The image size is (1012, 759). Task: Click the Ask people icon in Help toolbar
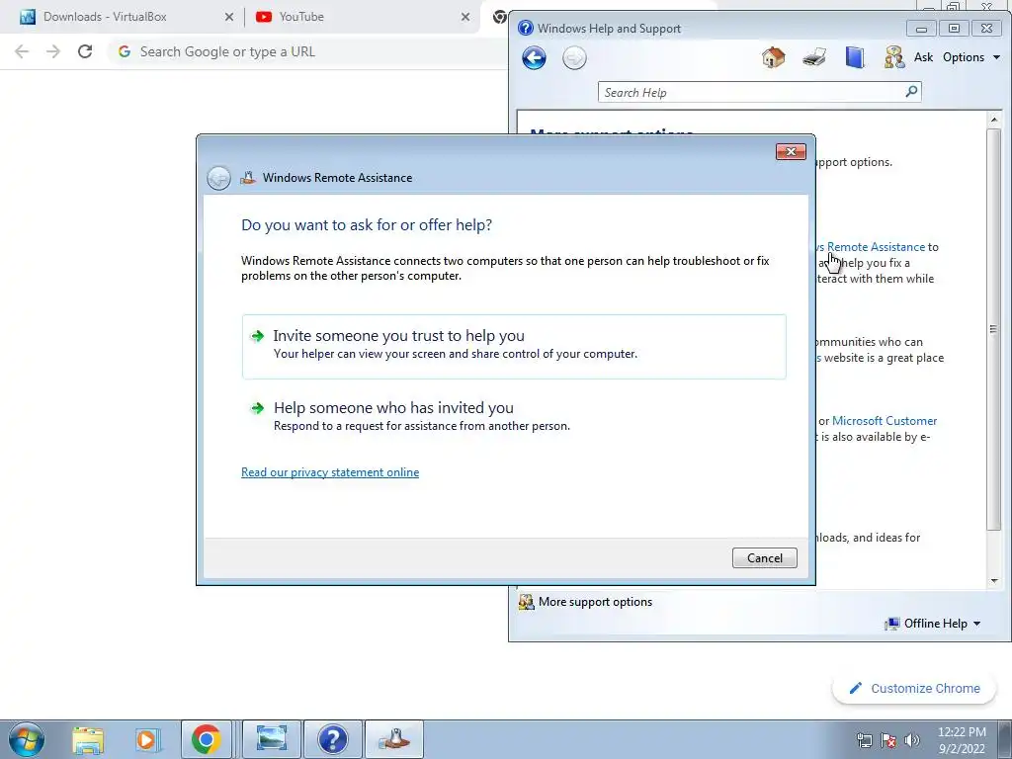coord(893,57)
